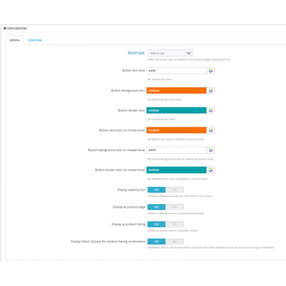The image size is (286, 286).
Task: Disable Display Select Options for combination products
Action: coord(174,242)
